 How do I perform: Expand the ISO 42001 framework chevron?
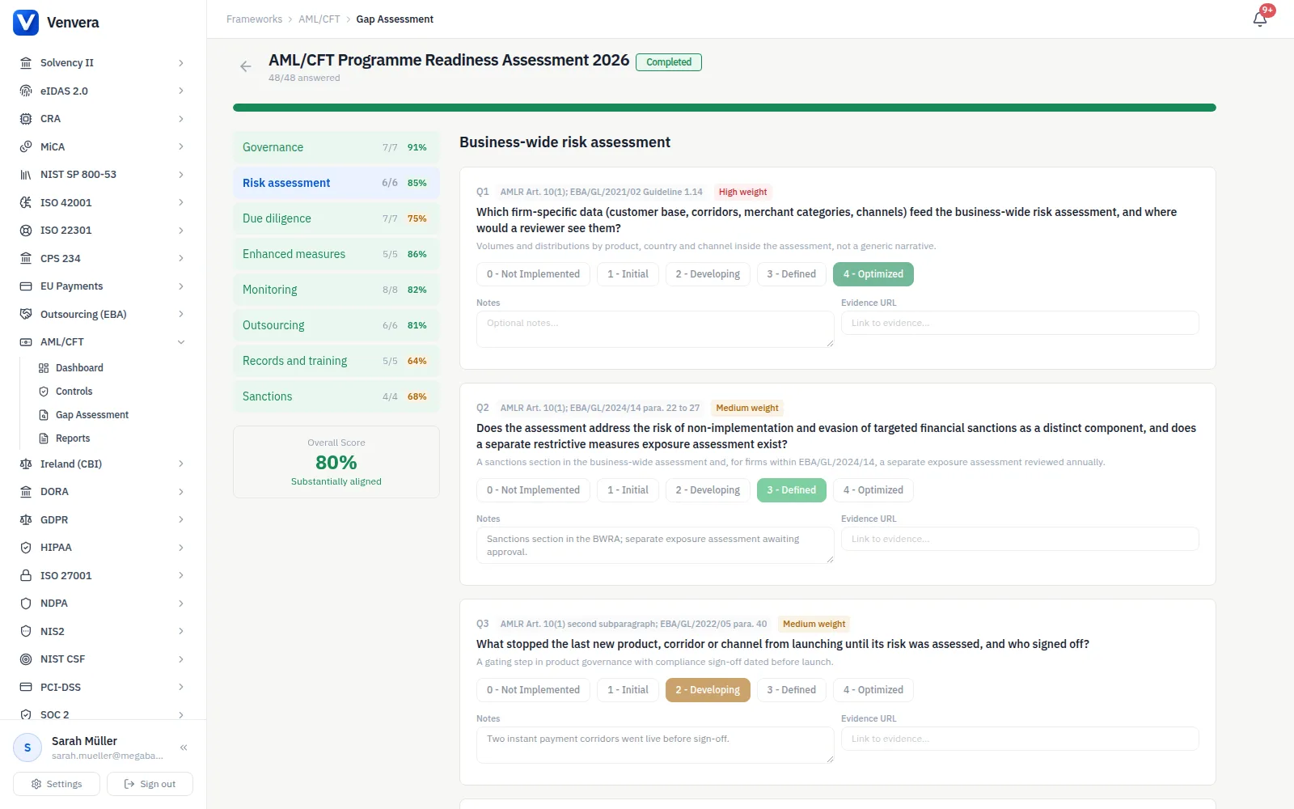point(181,202)
